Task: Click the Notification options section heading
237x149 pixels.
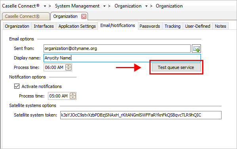Action: [x=27, y=77]
